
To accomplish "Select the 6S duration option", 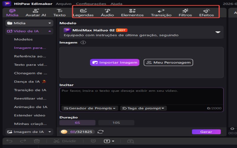I will [77, 123].
